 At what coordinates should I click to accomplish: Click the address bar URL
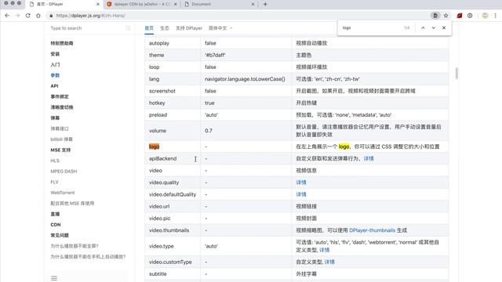91,16
